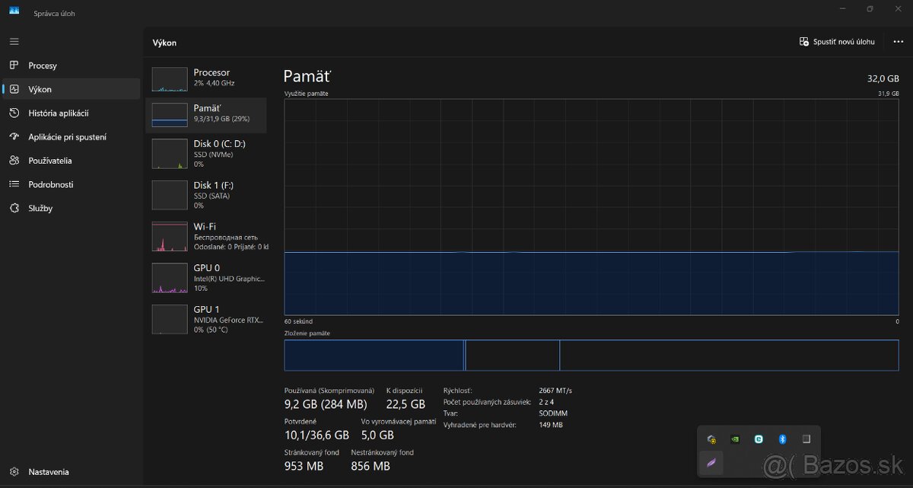Open the Bluetooth tray icon

click(782, 439)
